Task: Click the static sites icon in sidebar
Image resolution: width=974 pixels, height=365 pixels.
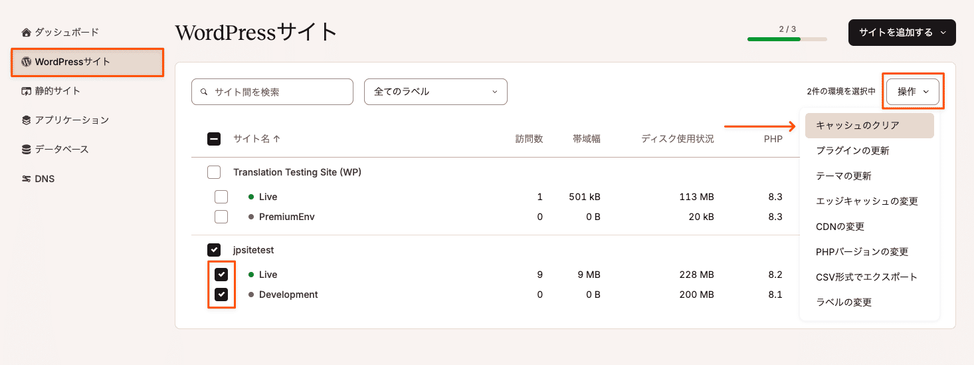Action: click(27, 91)
